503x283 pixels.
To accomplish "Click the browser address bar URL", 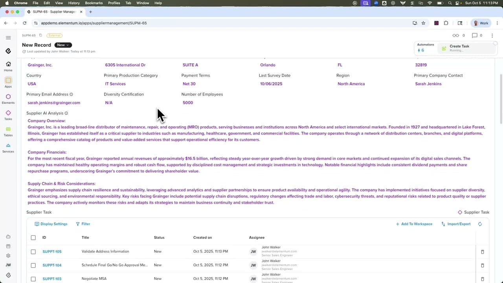I will pyautogui.click(x=94, y=23).
